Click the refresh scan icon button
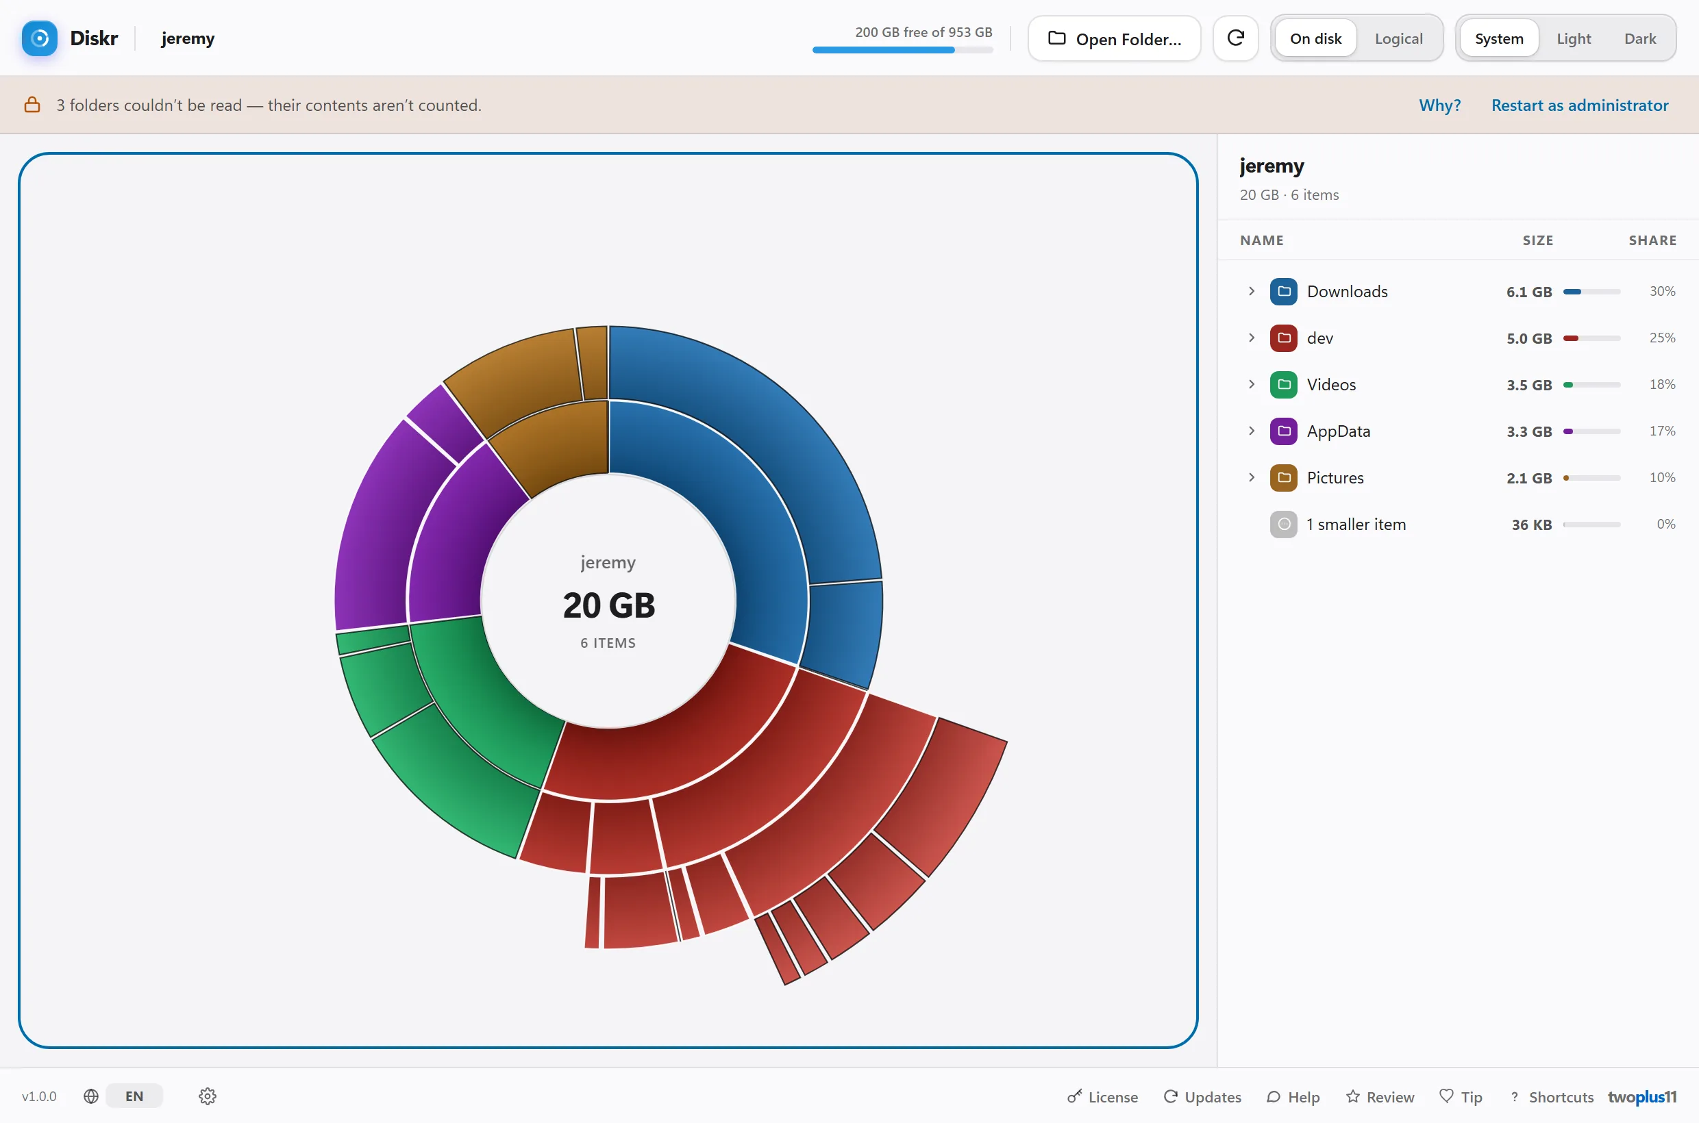Viewport: 1699px width, 1123px height. (1235, 38)
